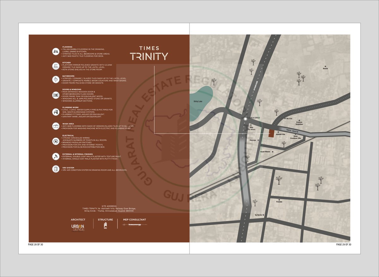Click the BATHROOMS heading
This screenshot has height=277, width=379.
tap(68, 76)
